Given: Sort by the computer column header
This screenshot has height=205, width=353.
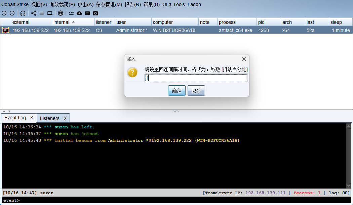Looking at the screenshot, I should tap(175, 22).
